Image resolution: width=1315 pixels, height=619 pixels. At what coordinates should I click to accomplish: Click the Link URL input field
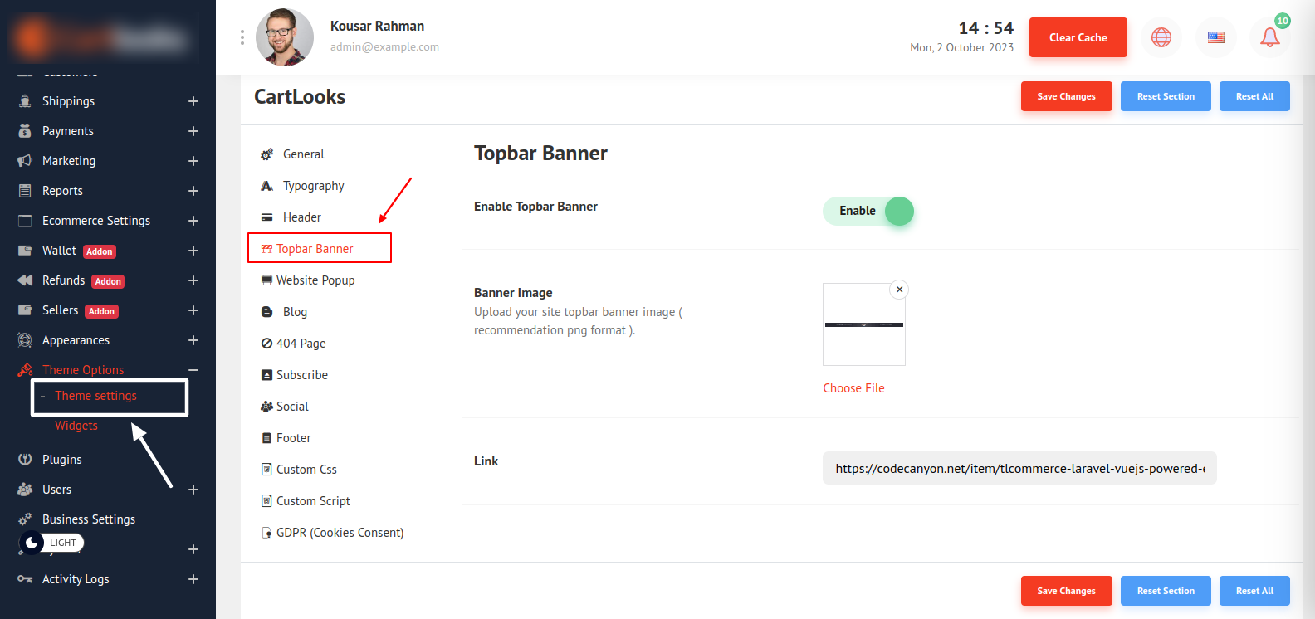(x=1019, y=468)
